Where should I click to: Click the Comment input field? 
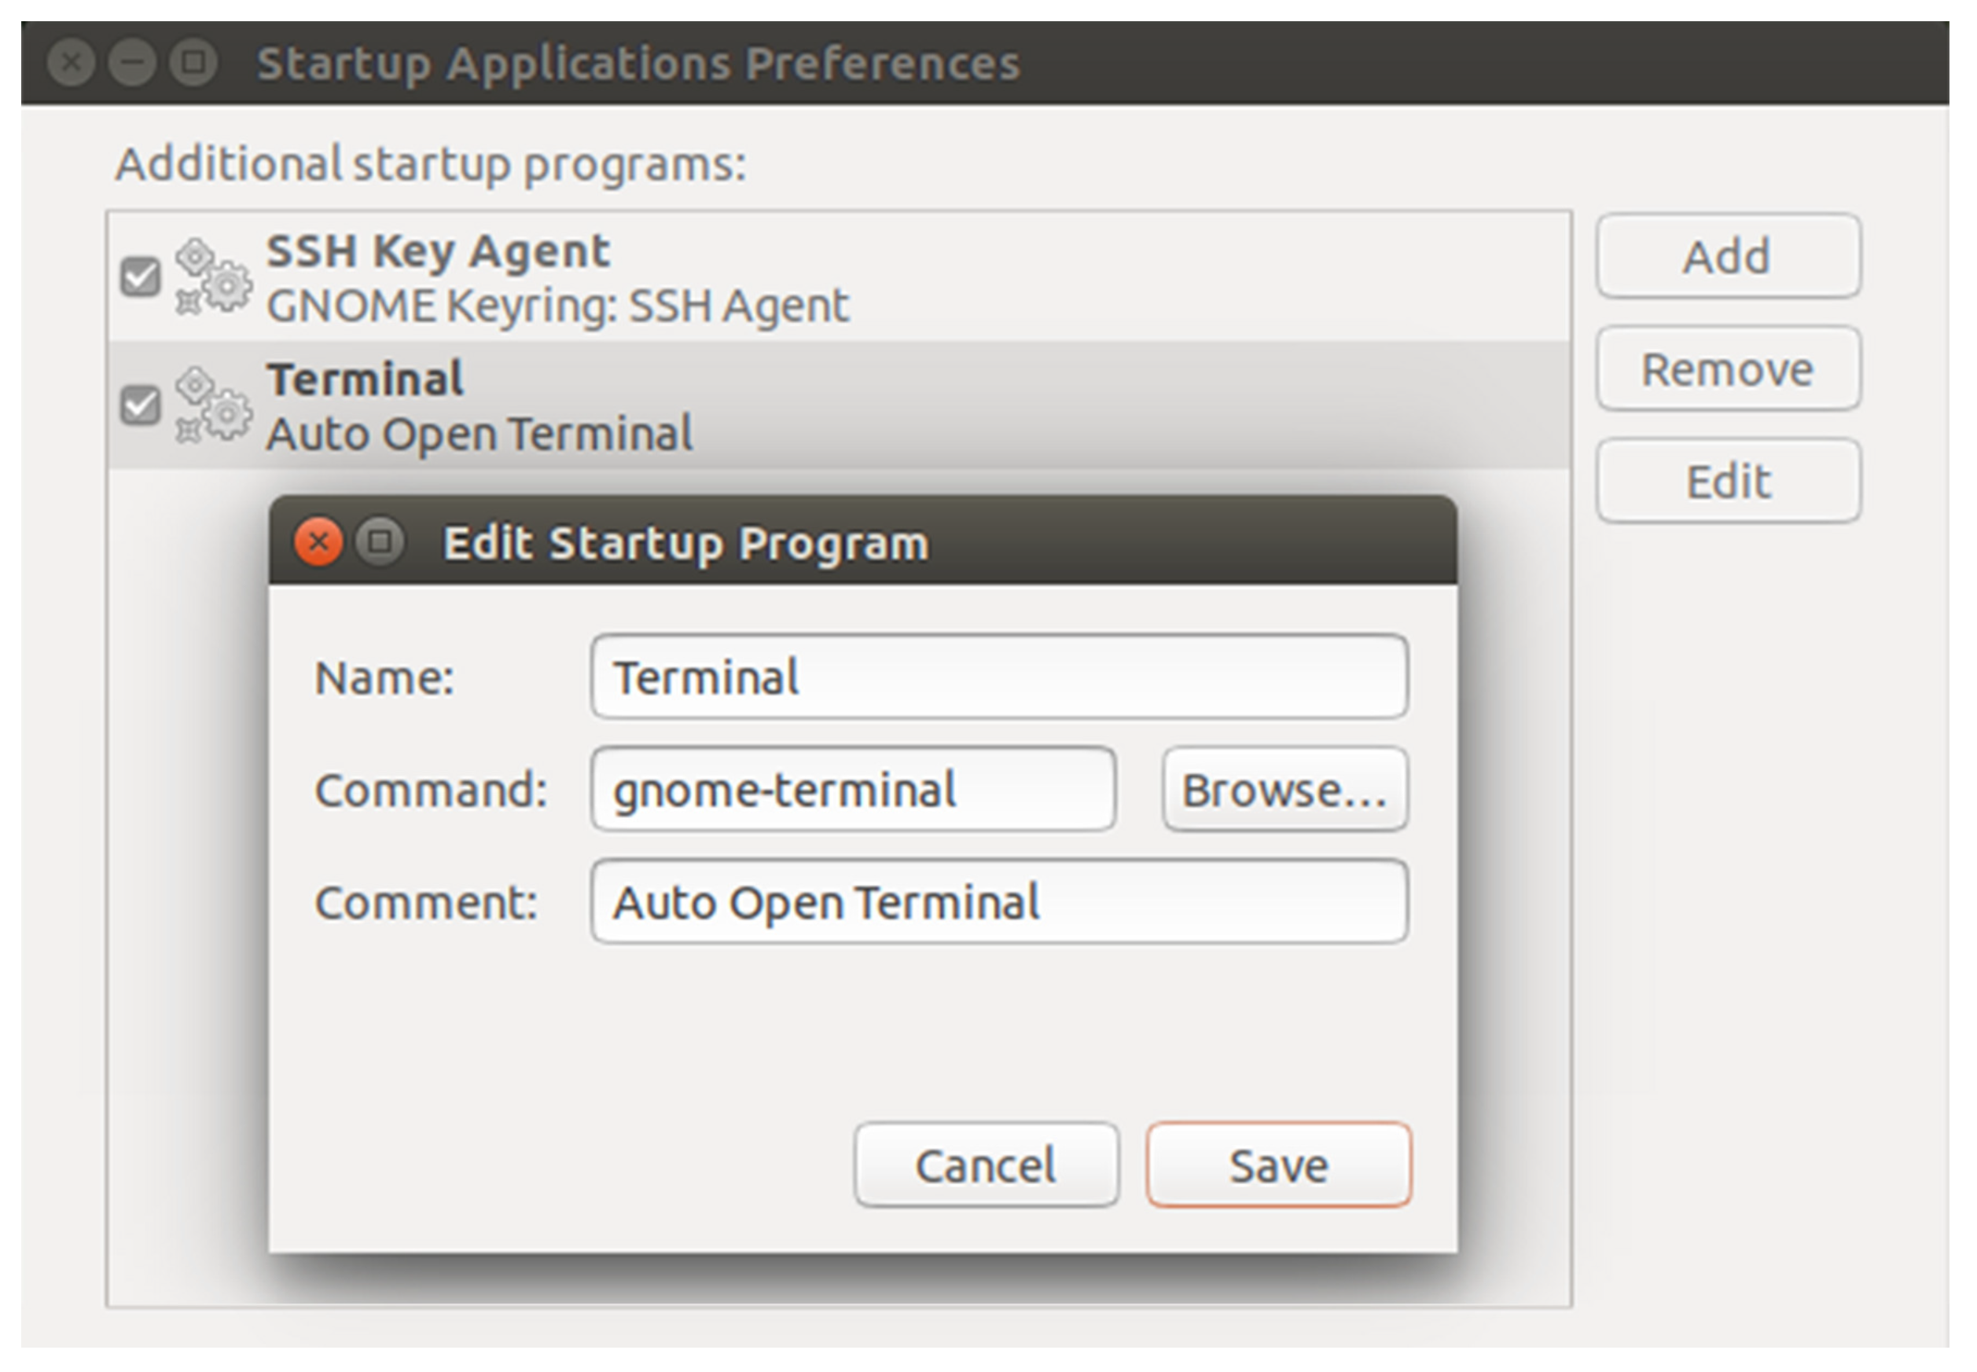998,902
